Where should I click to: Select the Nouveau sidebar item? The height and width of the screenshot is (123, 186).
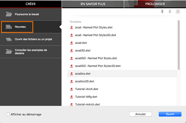coord(31,27)
